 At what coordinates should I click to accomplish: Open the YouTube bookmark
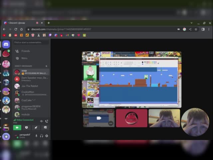(x=4, y=35)
